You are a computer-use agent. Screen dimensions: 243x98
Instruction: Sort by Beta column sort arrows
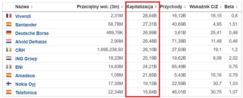[x=236, y=7]
